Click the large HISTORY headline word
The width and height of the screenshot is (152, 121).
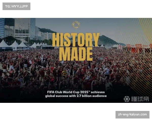(76, 40)
